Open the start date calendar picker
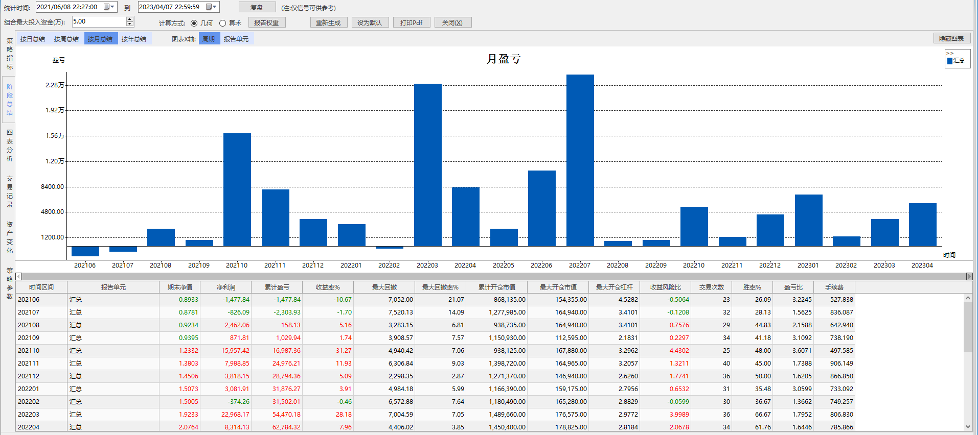978x435 pixels. point(109,7)
